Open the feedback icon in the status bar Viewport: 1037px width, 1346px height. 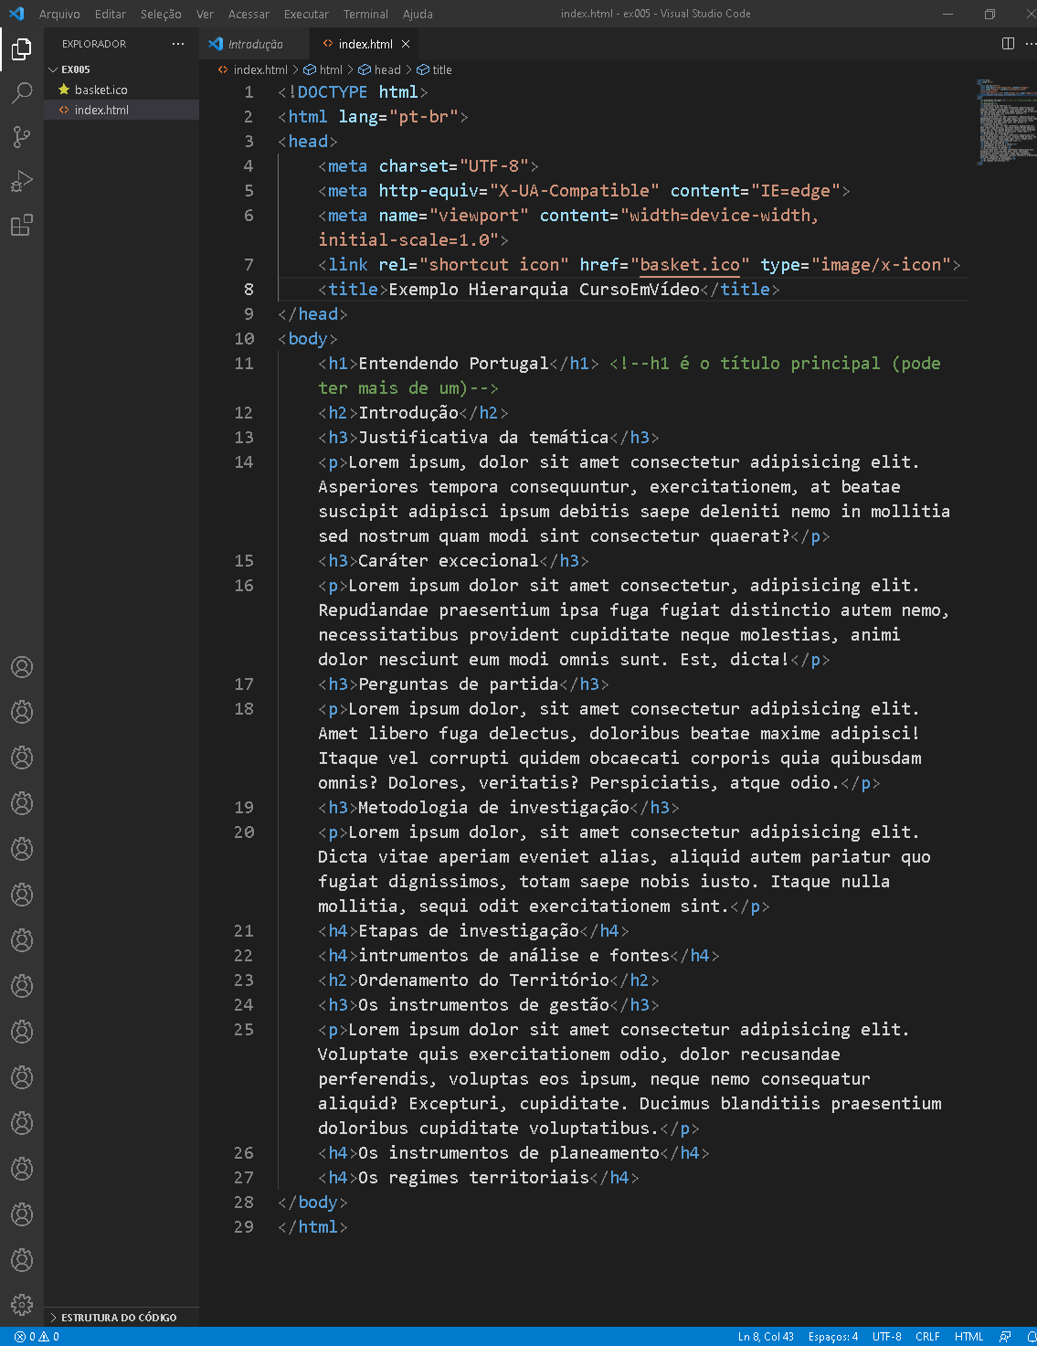point(1005,1336)
